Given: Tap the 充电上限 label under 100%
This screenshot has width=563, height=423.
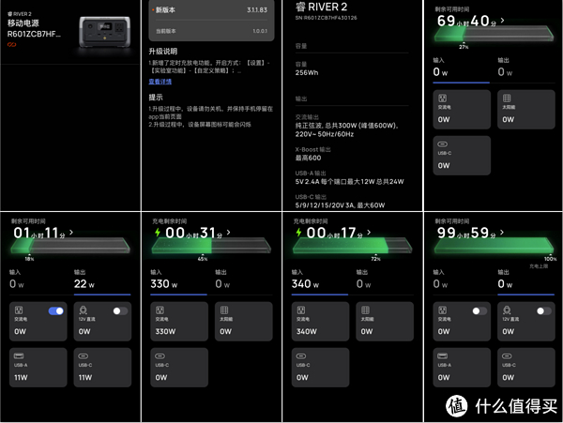Looking at the screenshot, I should [x=539, y=266].
